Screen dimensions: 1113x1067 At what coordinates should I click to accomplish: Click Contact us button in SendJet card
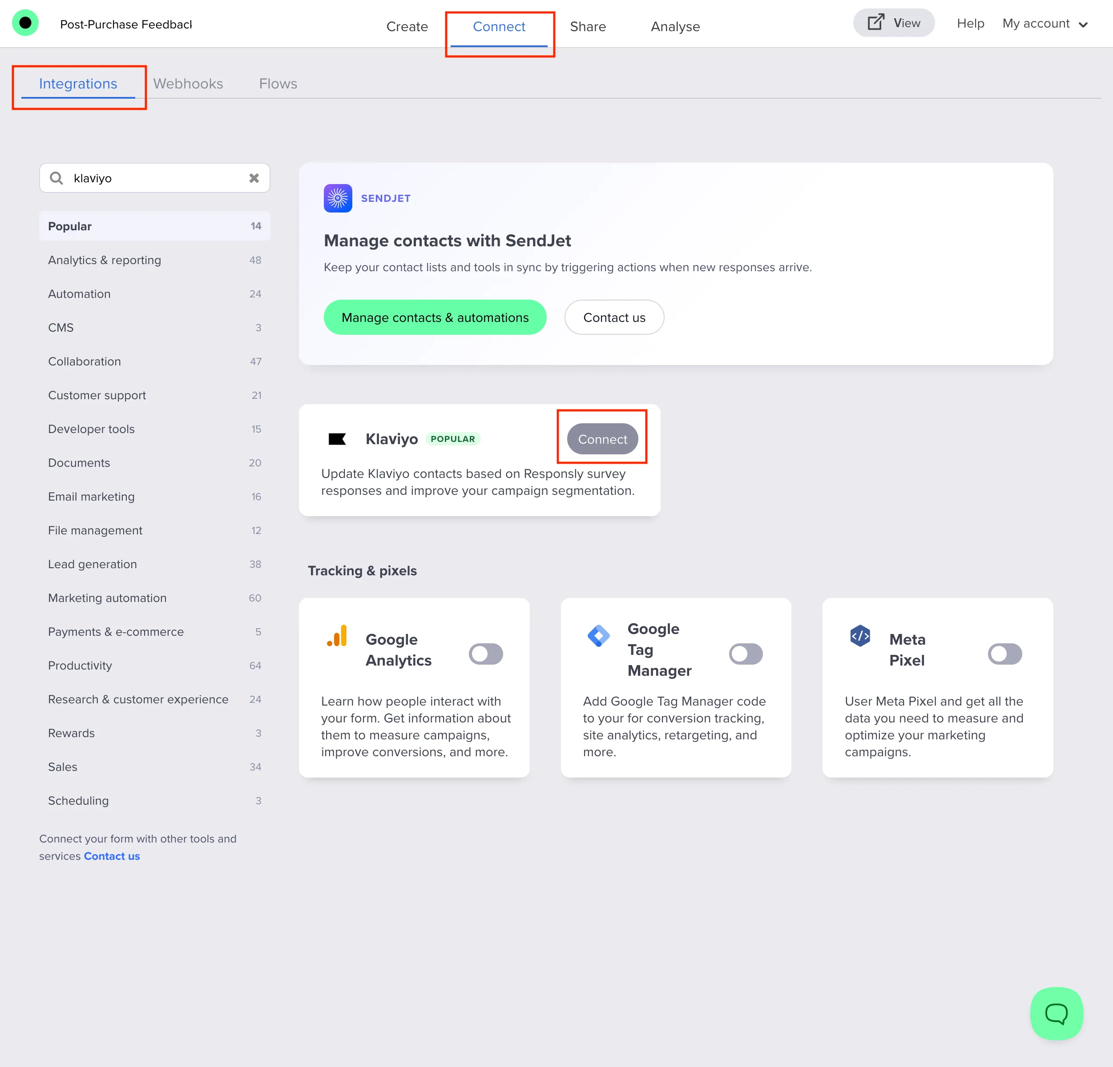point(614,317)
